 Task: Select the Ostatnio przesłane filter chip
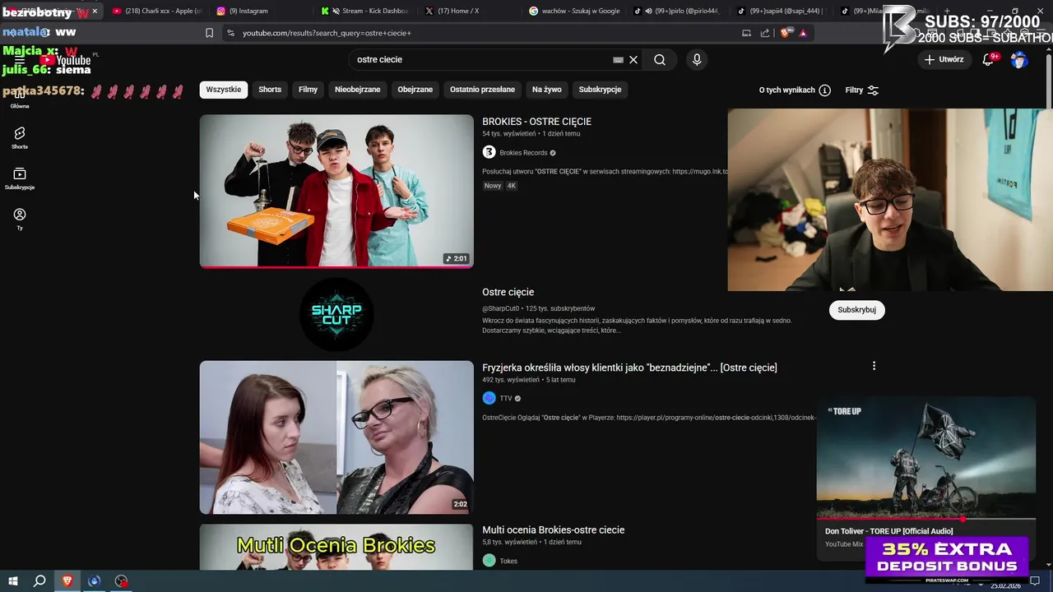(x=482, y=90)
